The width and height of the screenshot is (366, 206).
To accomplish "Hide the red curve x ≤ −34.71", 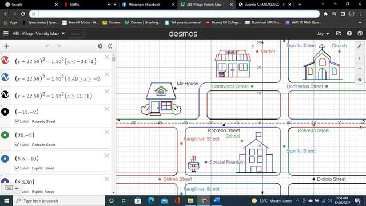I will point(5,60).
